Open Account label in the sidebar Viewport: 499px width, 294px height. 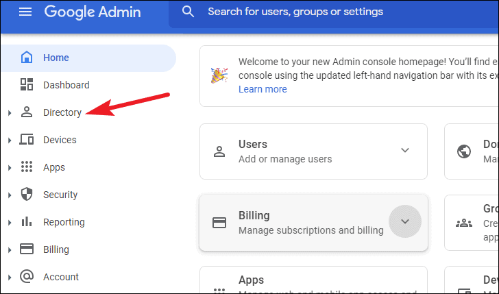[x=61, y=277]
